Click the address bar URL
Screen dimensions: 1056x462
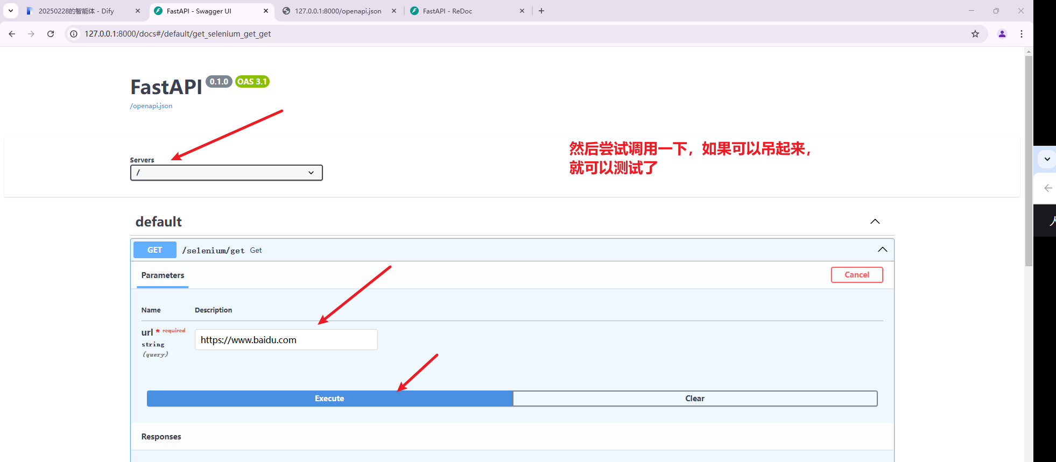[178, 34]
